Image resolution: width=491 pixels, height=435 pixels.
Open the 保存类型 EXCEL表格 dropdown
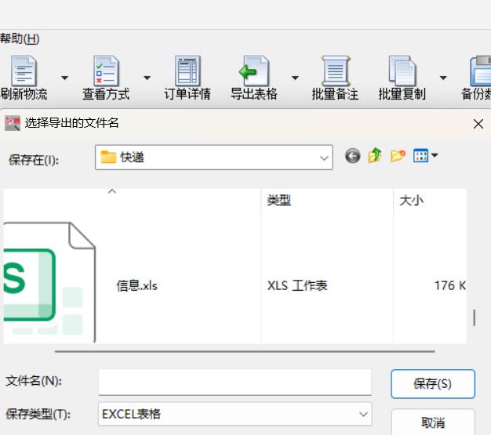(235, 414)
